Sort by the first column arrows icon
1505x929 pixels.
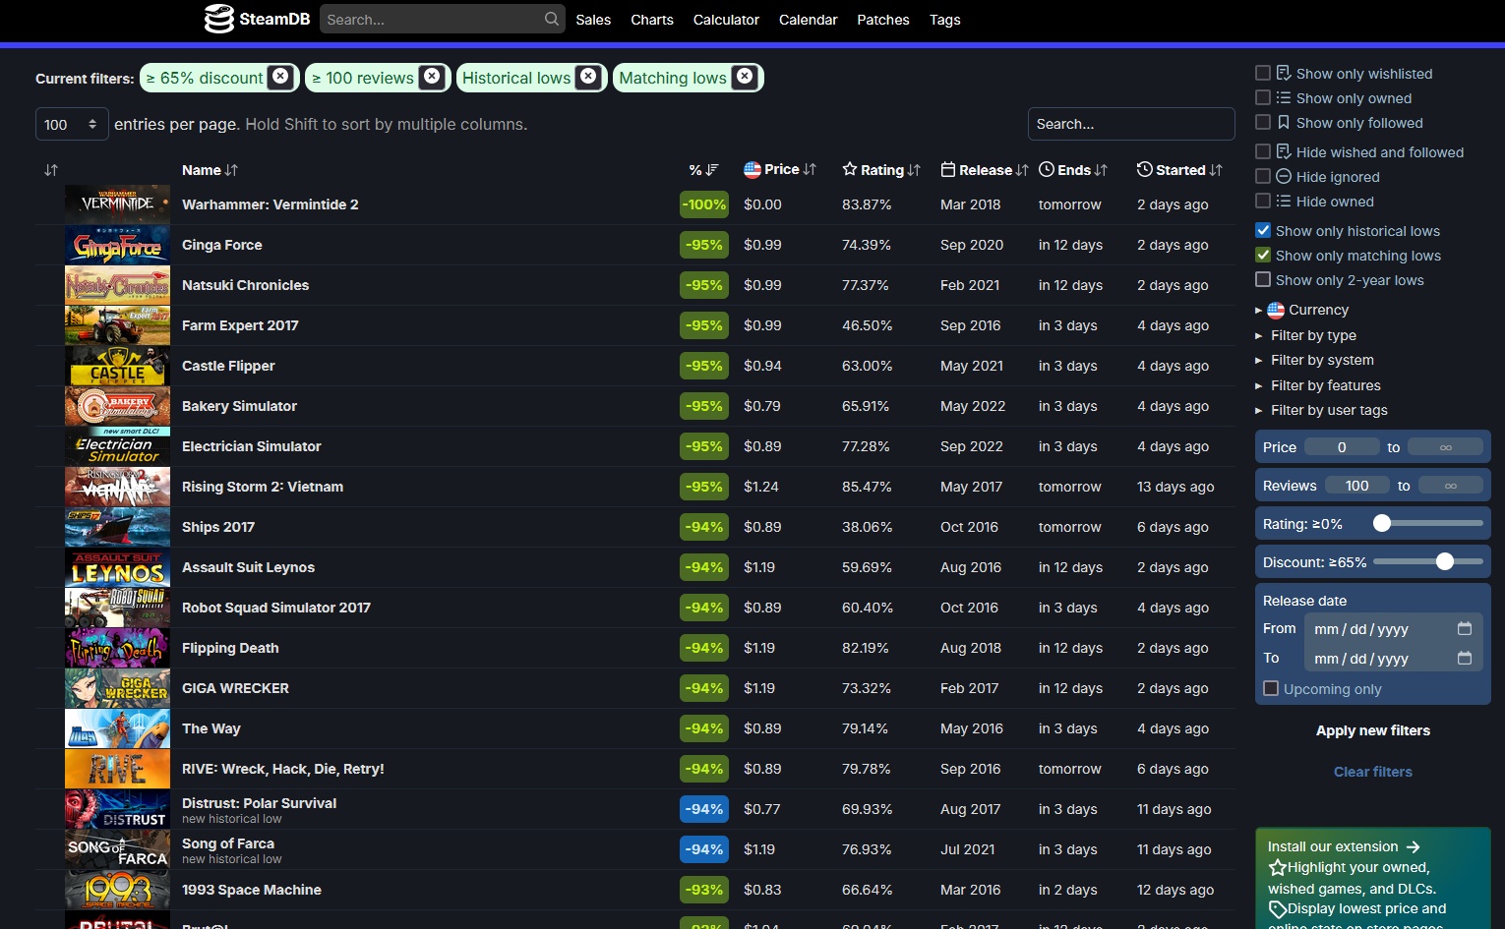click(x=51, y=170)
